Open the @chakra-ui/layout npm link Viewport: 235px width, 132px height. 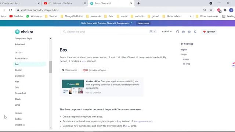(95, 70)
